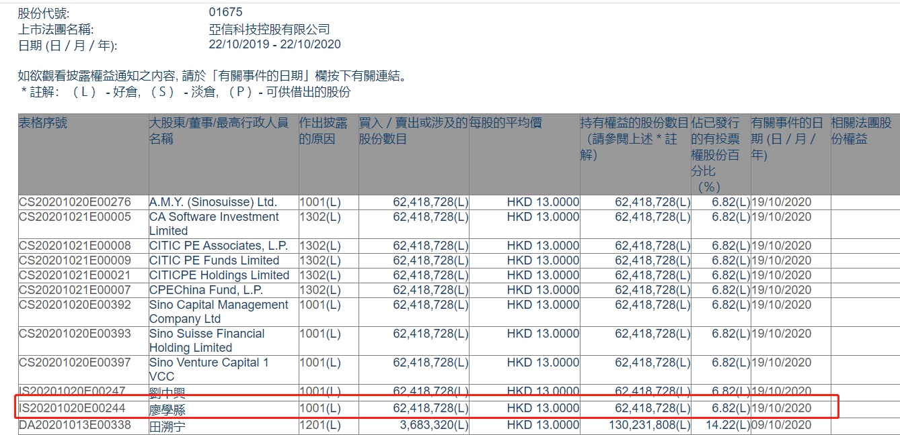Screen dimensions: 900x435
Task: Select date range 22/10/2019 - 22/10/2020
Action: click(275, 45)
